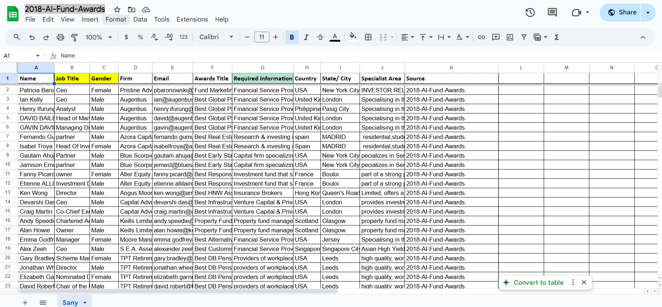Open the Name Box dropdown arrow
Image resolution: width=662 pixels, height=307 pixels.
point(38,56)
